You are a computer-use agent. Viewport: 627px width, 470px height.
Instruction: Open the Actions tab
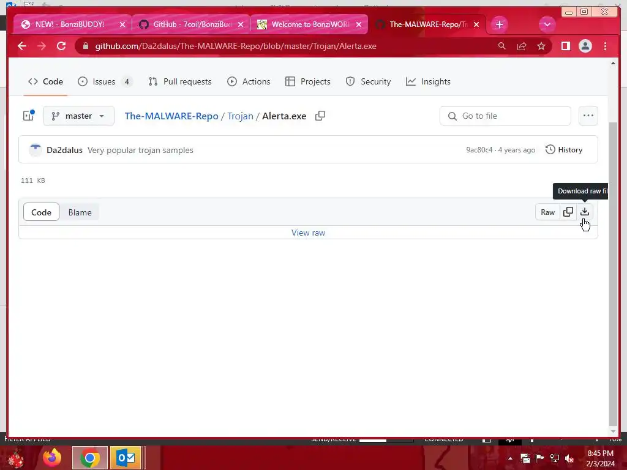(249, 81)
